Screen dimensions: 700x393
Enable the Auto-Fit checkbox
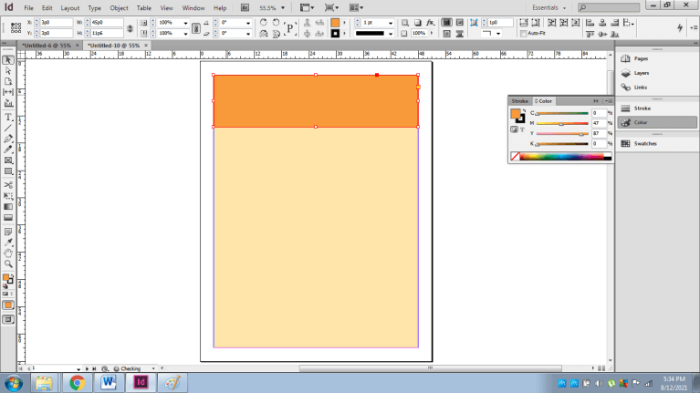(x=524, y=34)
